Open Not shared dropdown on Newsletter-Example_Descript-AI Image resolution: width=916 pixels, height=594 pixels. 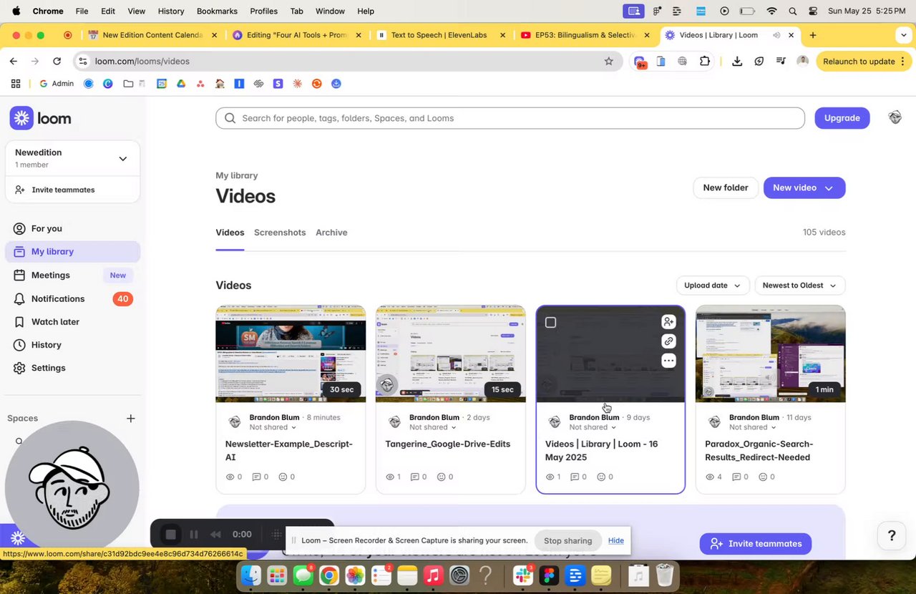point(273,427)
